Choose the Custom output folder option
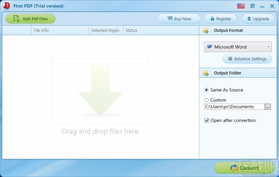Image resolution: width=279 pixels, height=177 pixels. [206, 100]
